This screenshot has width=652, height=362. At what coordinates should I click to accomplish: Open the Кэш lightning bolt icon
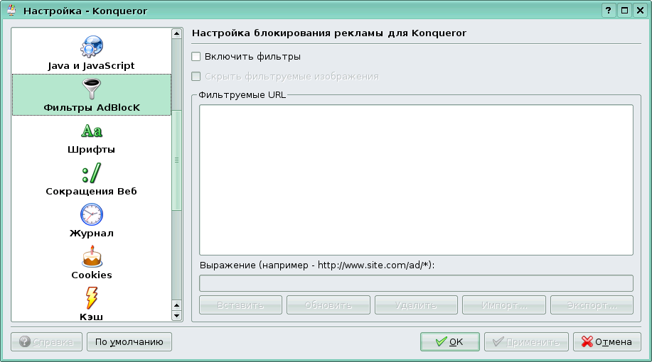click(x=91, y=297)
